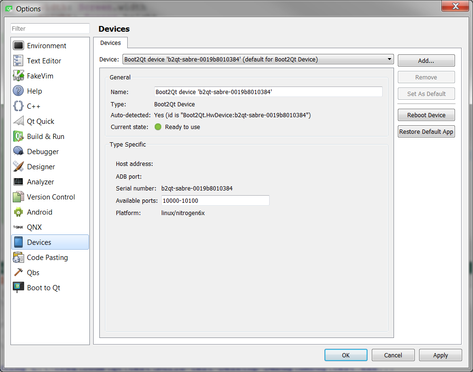The height and width of the screenshot is (372, 473).
Task: Open the Debugger bug icon
Action: click(18, 151)
